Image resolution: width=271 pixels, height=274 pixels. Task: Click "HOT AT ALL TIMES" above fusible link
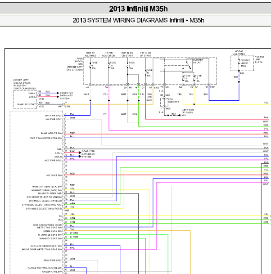pos(239,53)
